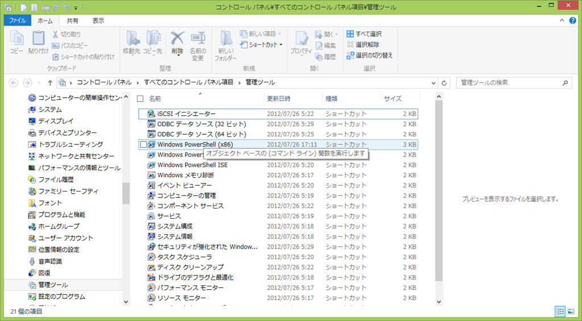Click コントロール パネル in the breadcrumb
582x321 pixels.
coord(104,82)
